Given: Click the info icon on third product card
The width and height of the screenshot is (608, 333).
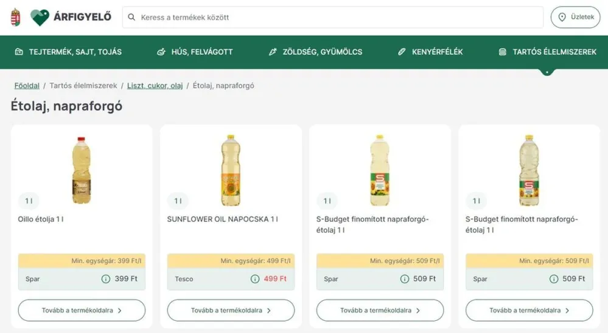Looking at the screenshot, I should coord(404,279).
